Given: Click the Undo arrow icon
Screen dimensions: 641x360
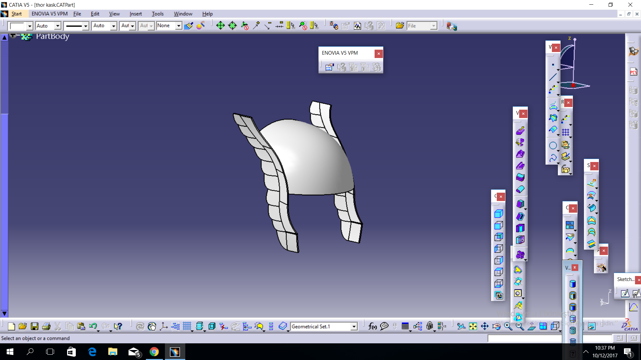Looking at the screenshot, I should (x=93, y=326).
